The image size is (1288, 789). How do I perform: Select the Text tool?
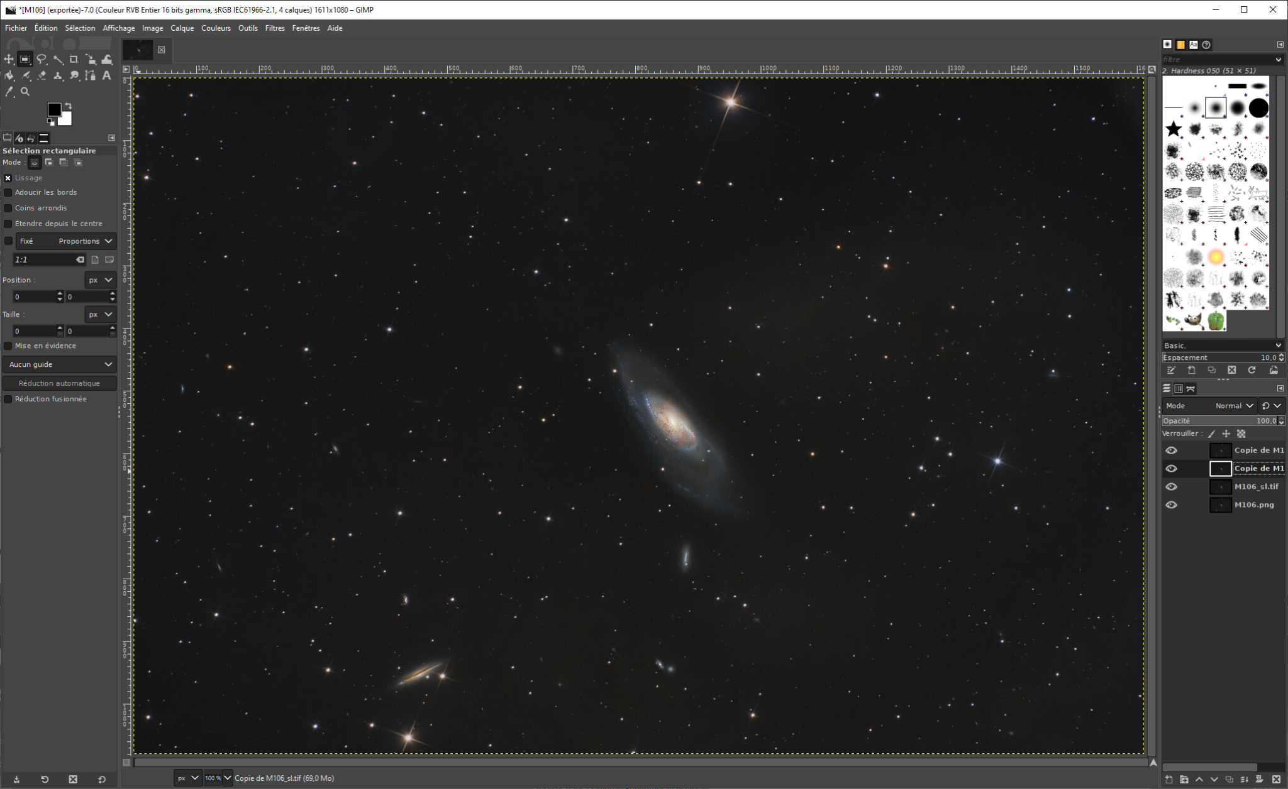(x=107, y=75)
